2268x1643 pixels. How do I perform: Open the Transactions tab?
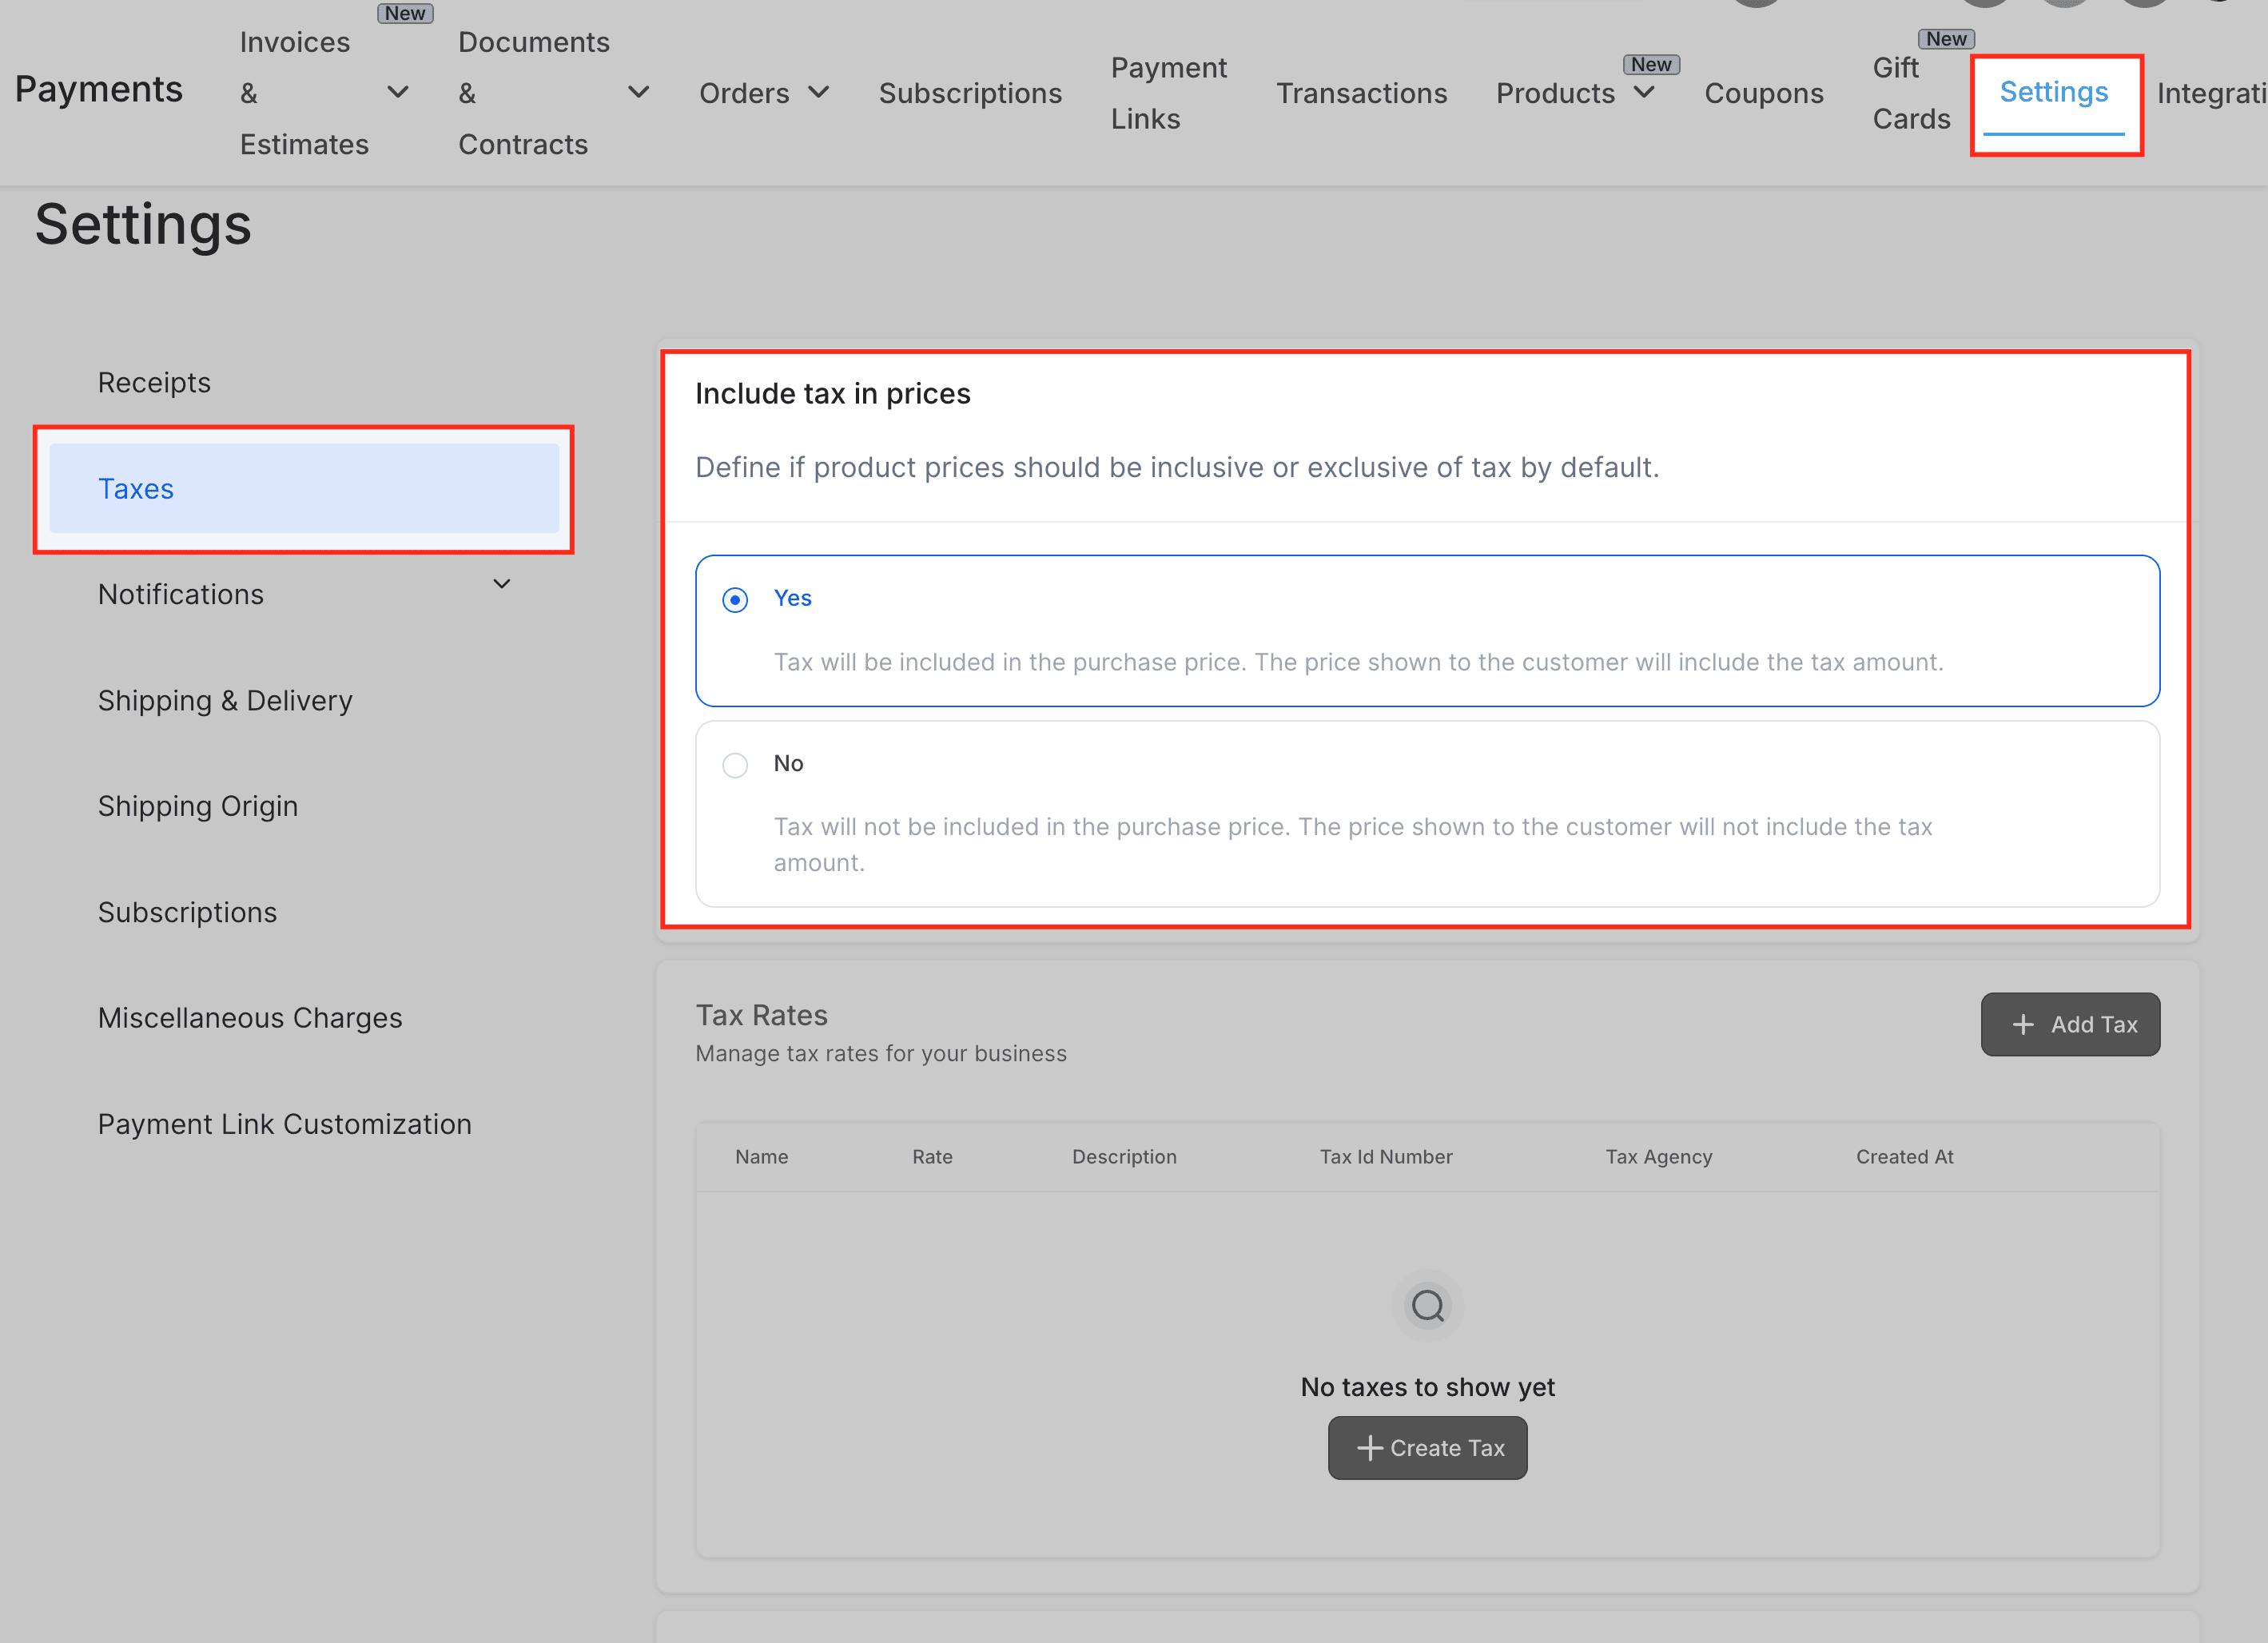coord(1361,93)
